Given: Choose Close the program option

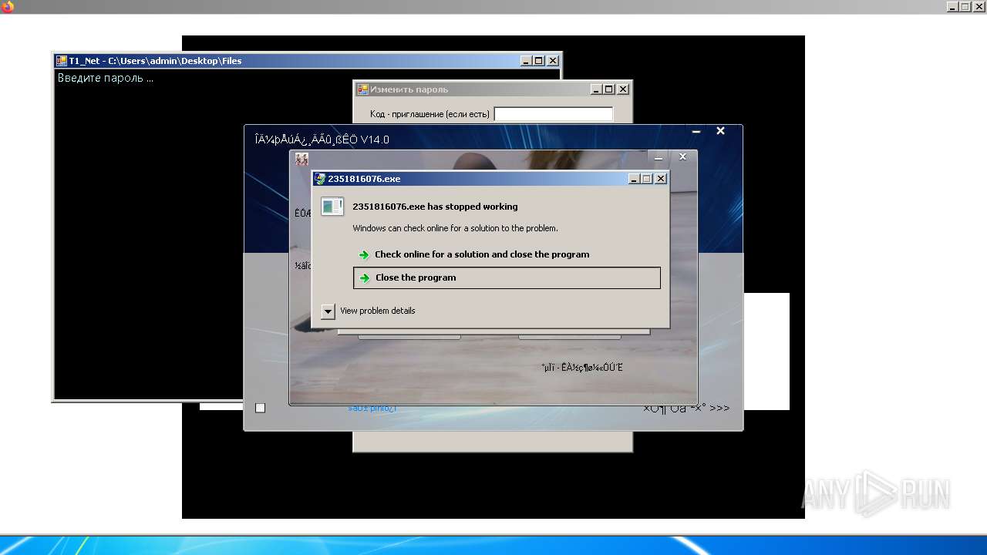Looking at the screenshot, I should pos(507,277).
